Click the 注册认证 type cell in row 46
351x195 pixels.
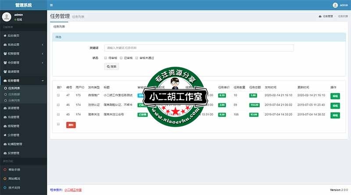tap(94, 105)
